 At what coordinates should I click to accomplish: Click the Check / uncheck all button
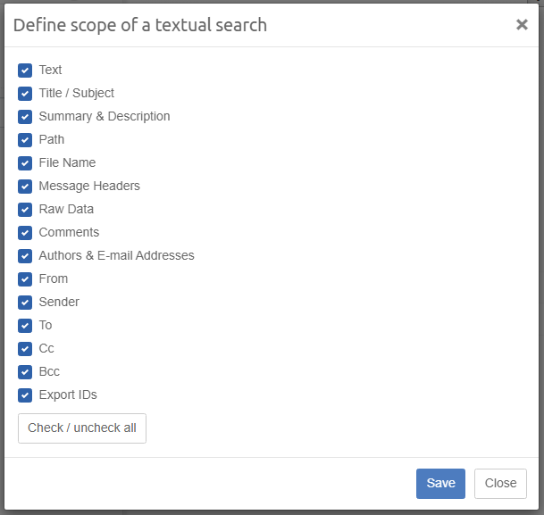pyautogui.click(x=82, y=428)
